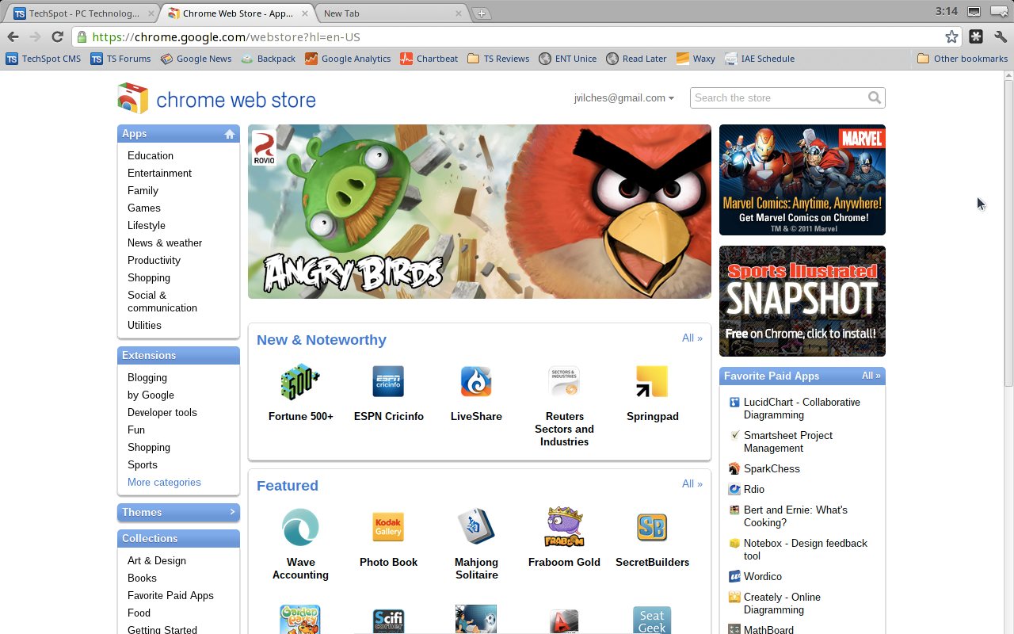1014x634 pixels.
Task: Open the by Google extensions category
Action: click(x=151, y=395)
